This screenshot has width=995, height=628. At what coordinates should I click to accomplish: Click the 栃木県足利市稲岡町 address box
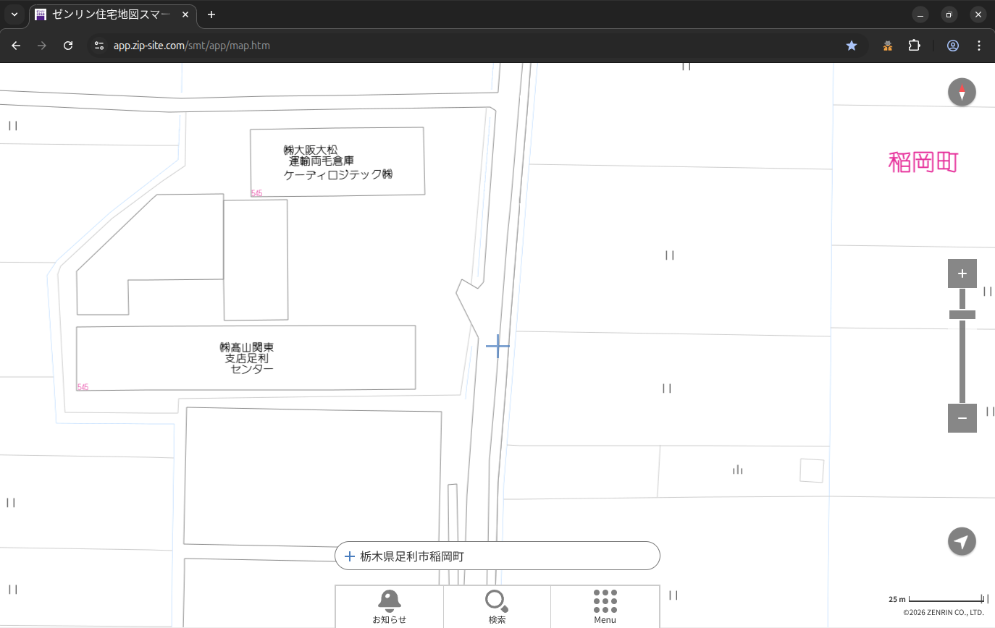pos(497,556)
